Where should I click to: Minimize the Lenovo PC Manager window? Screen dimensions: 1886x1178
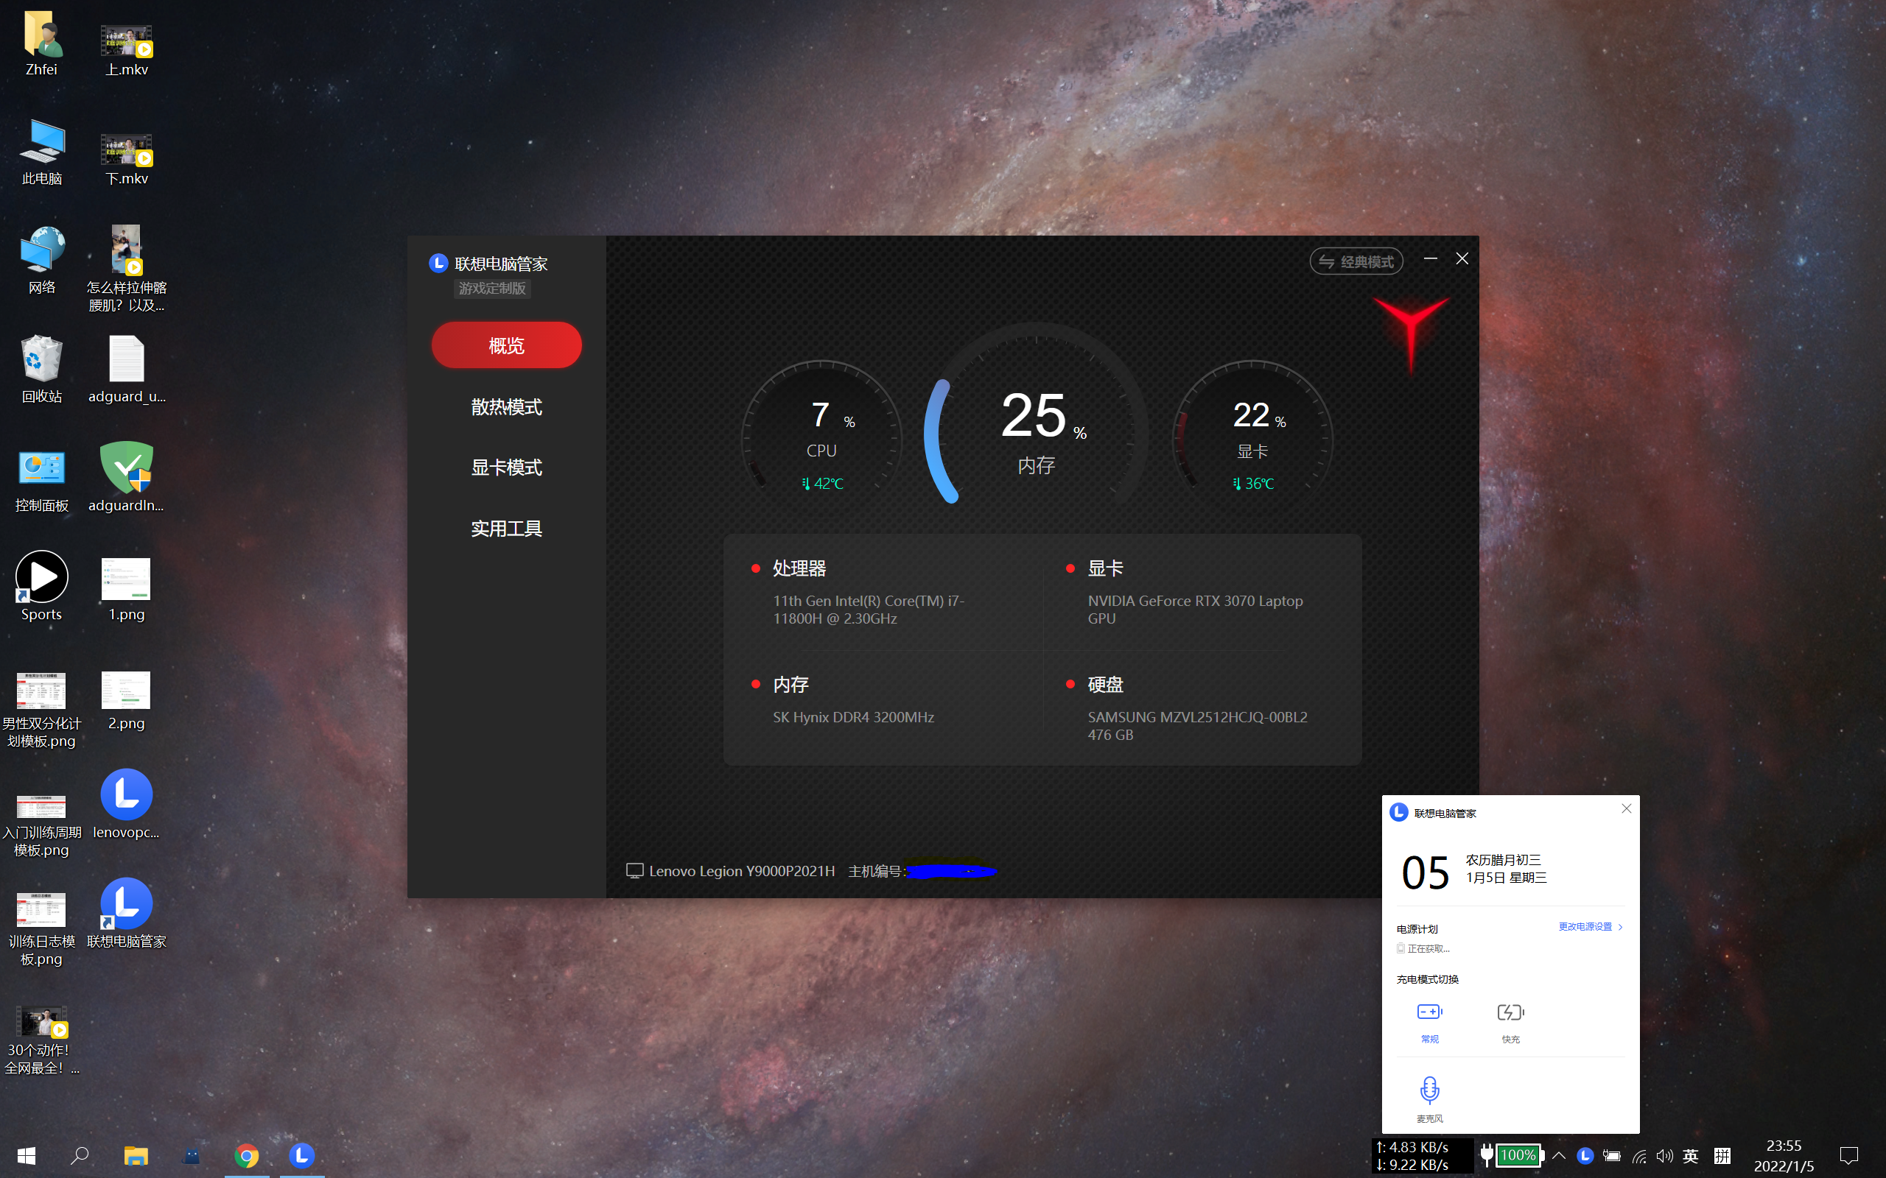[1430, 258]
